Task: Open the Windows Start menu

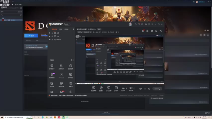Action: coord(2,117)
